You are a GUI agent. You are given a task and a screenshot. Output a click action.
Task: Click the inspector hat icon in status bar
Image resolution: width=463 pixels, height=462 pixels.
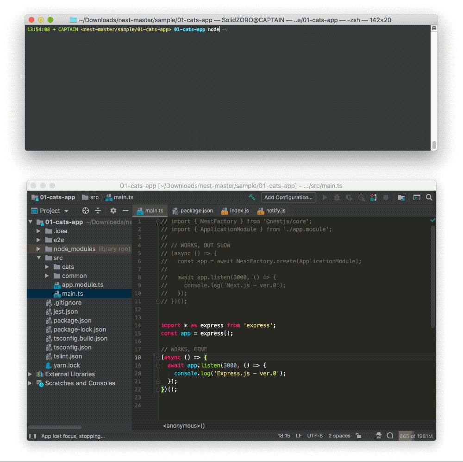379,436
